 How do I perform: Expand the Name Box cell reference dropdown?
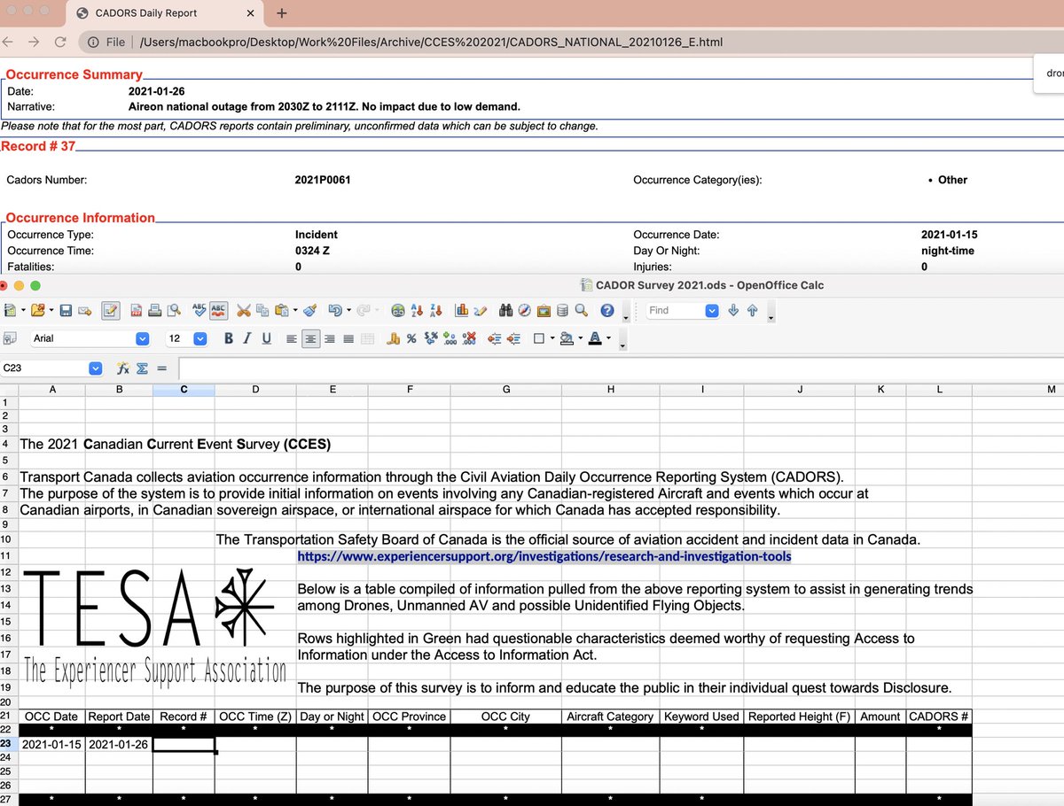click(95, 368)
